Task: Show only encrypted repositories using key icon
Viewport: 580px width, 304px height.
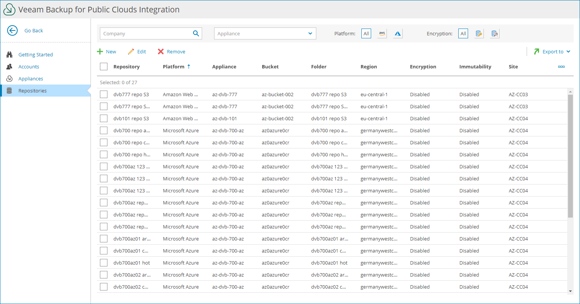Action: point(479,33)
